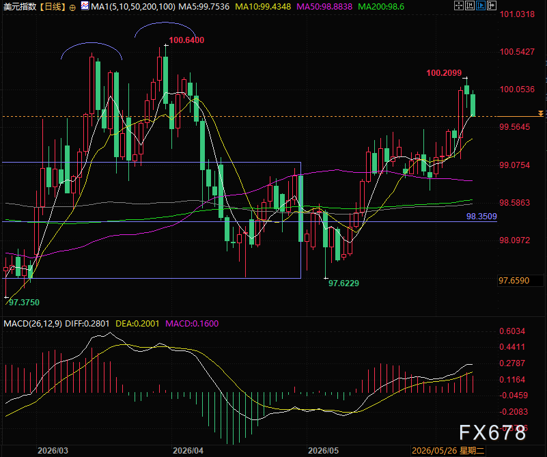
Task: Click the -0.0459 MACD axis label
Action: (514, 396)
